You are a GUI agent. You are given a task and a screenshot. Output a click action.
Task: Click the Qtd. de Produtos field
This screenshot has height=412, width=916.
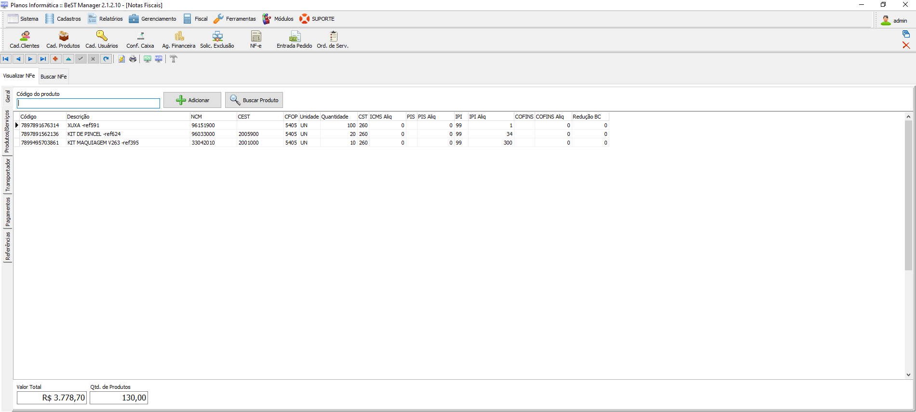click(x=119, y=398)
